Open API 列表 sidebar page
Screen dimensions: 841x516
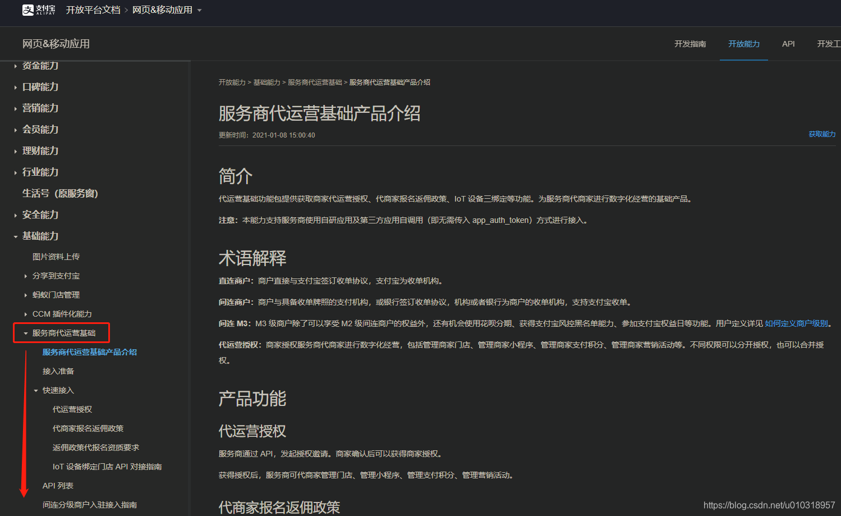pos(58,486)
